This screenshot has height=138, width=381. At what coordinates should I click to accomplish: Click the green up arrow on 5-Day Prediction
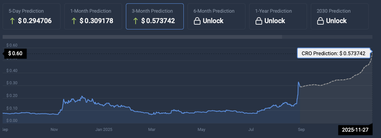point(12,21)
